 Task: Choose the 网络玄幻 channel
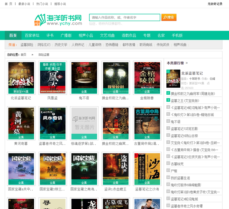44,45
